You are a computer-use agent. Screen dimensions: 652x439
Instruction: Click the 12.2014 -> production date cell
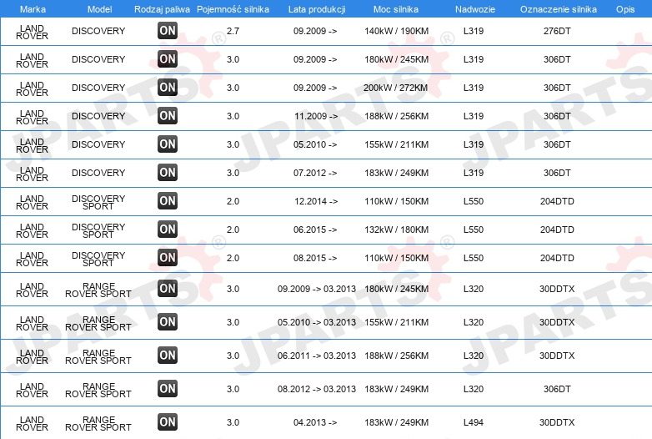click(316, 201)
